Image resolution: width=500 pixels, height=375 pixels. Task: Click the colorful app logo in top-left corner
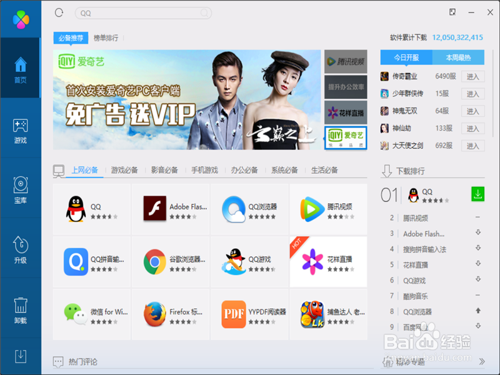21,20
